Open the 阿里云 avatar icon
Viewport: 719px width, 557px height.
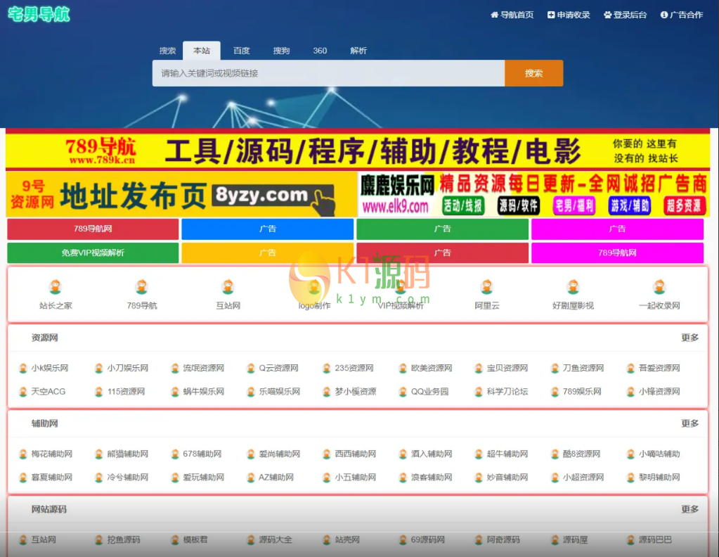[486, 287]
